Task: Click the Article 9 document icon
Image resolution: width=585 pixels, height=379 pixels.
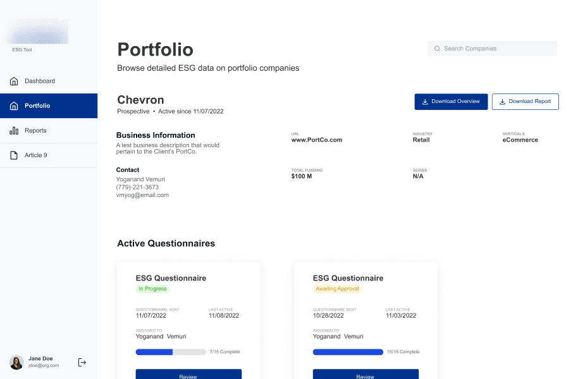Action: click(x=14, y=155)
